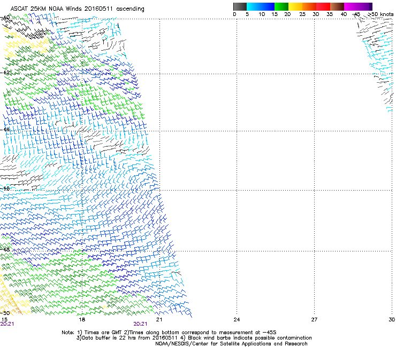Viewport: 396px width, 347px height.
Task: Click the '-50' latitude axis label
Action: 5,313
